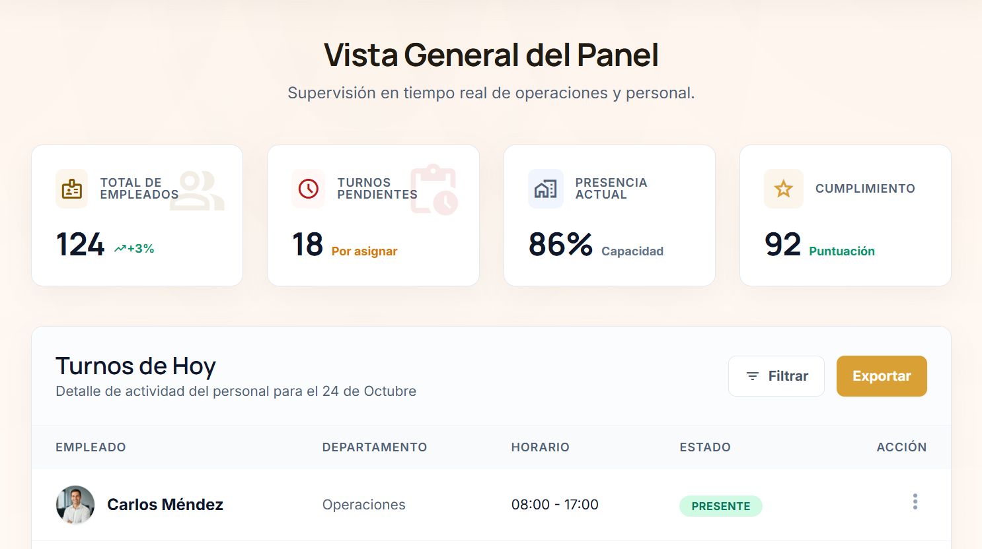Sort by the EMPLEADO column header
Viewport: 982px width, 549px height.
tap(91, 447)
